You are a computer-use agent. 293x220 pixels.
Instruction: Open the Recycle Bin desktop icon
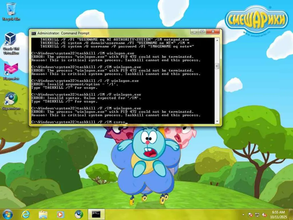point(11,11)
